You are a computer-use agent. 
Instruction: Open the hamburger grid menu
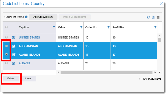[158, 17]
